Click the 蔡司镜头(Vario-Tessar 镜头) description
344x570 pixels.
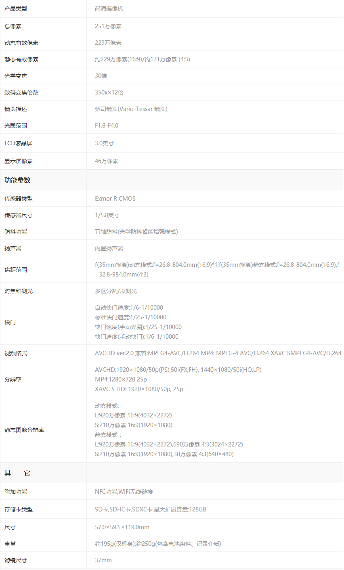131,109
